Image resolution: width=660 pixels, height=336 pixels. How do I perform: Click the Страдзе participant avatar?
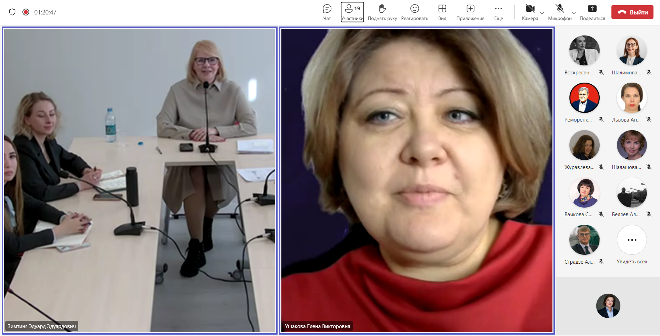tap(584, 240)
